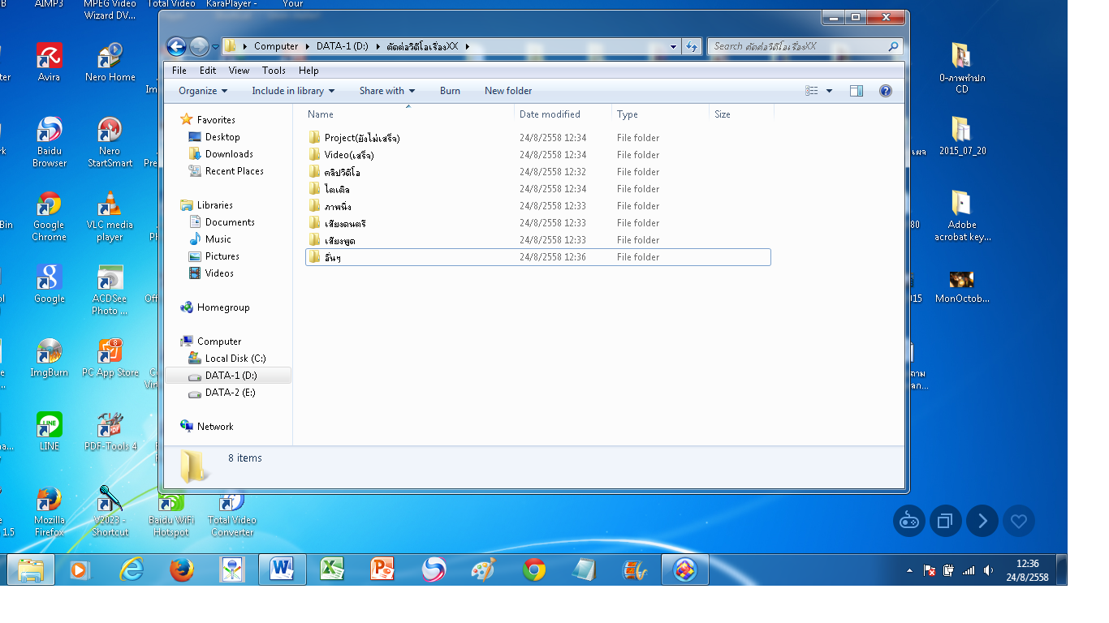
Task: Toggle the preview pane in Explorer
Action: 856,91
